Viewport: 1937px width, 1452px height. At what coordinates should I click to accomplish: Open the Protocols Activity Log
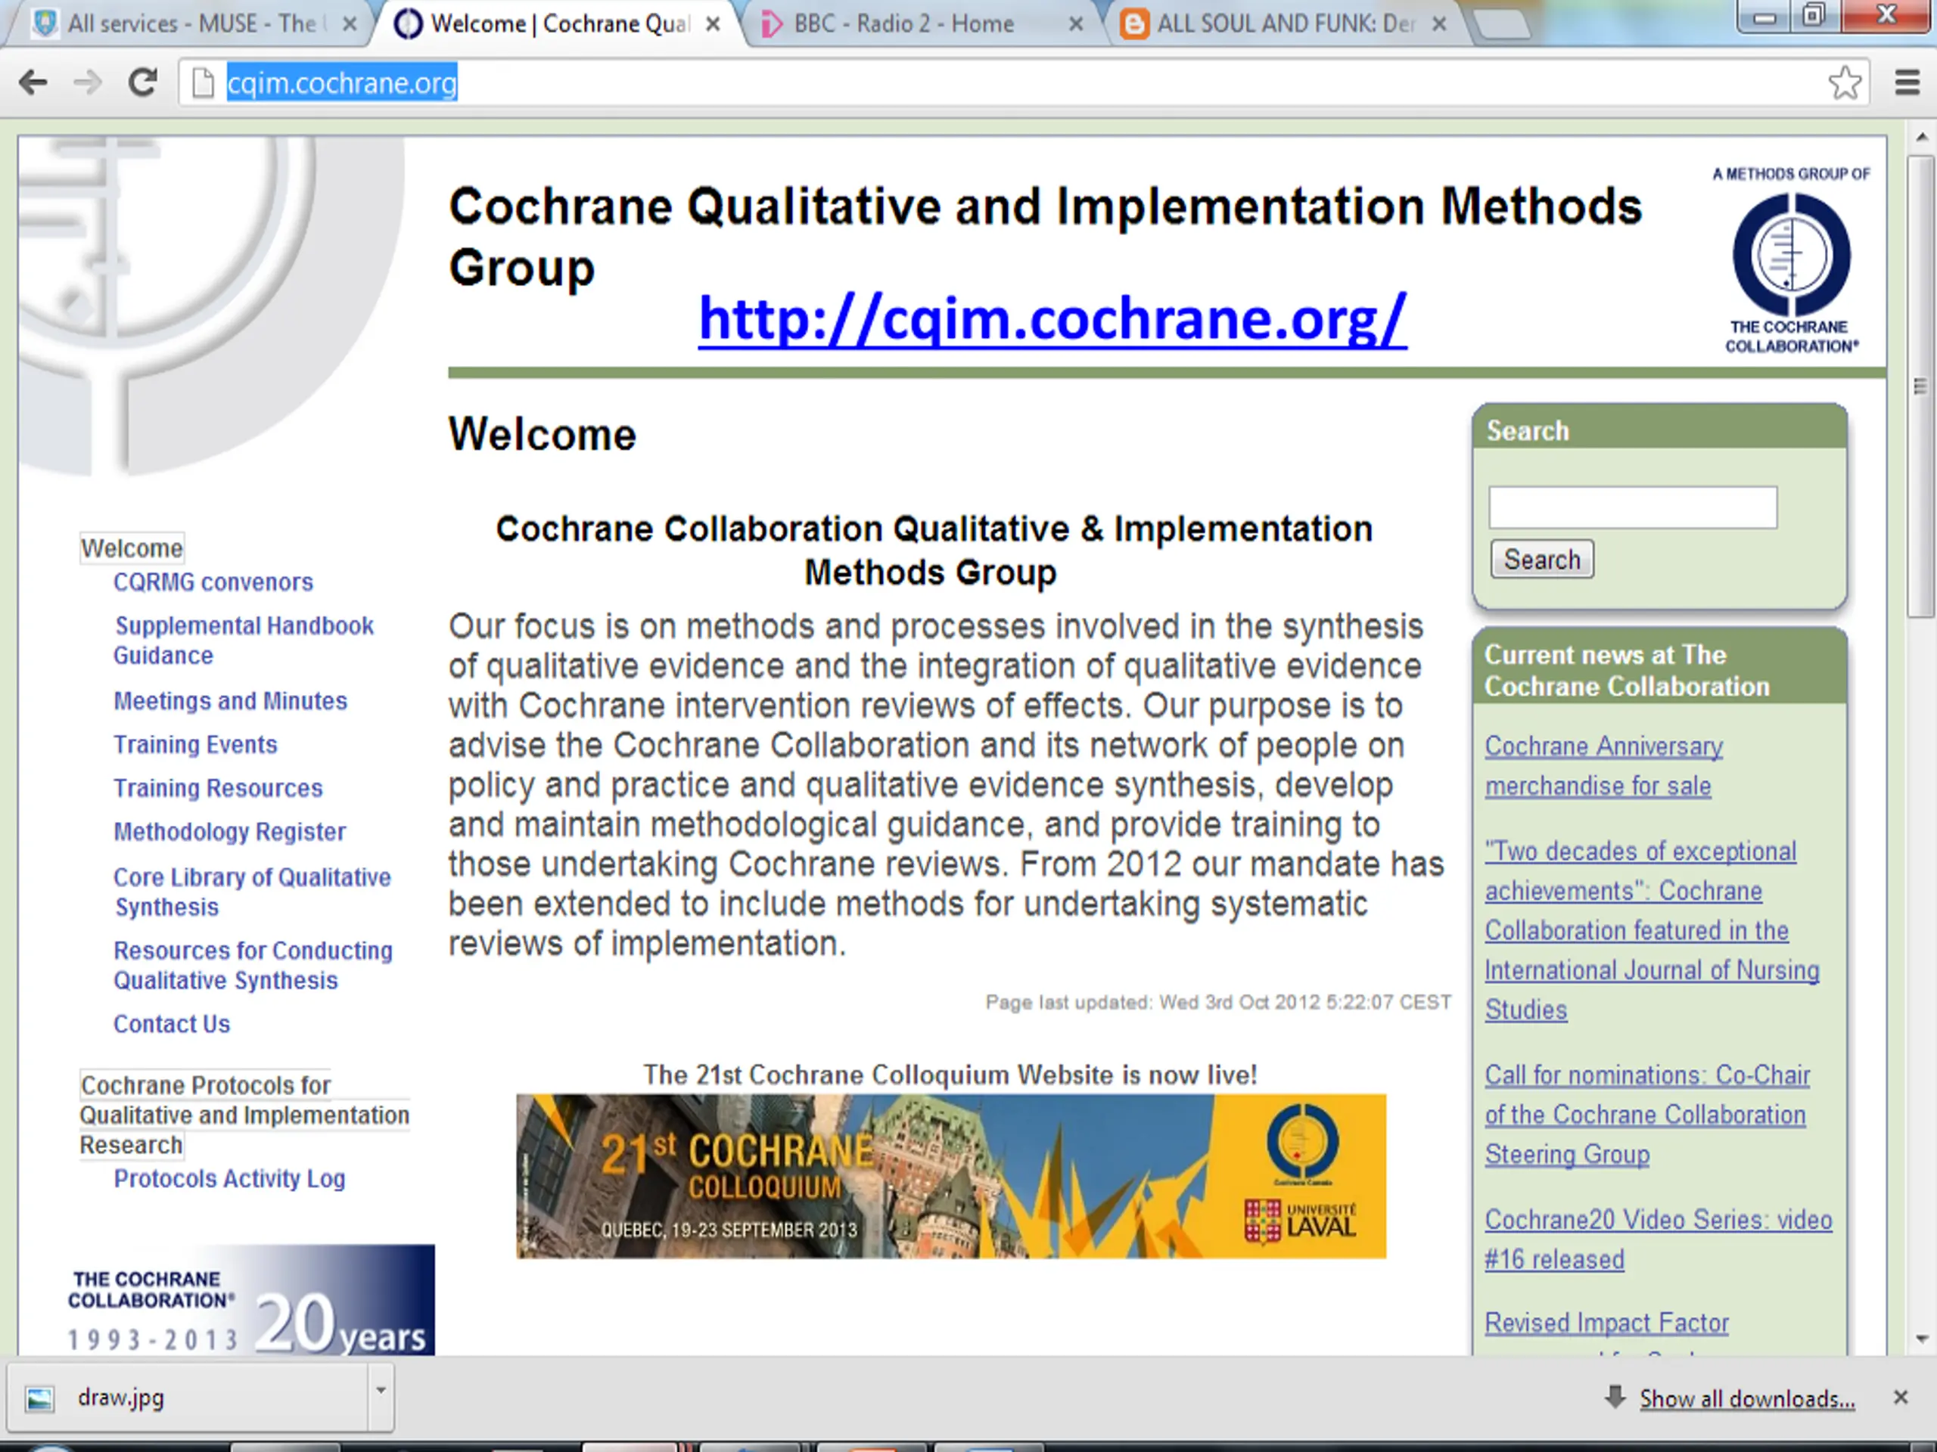(229, 1179)
